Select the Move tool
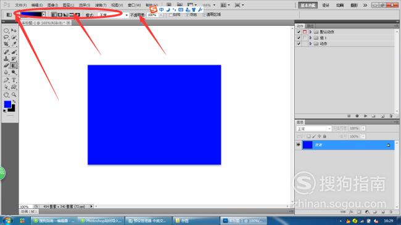 (x=14, y=31)
